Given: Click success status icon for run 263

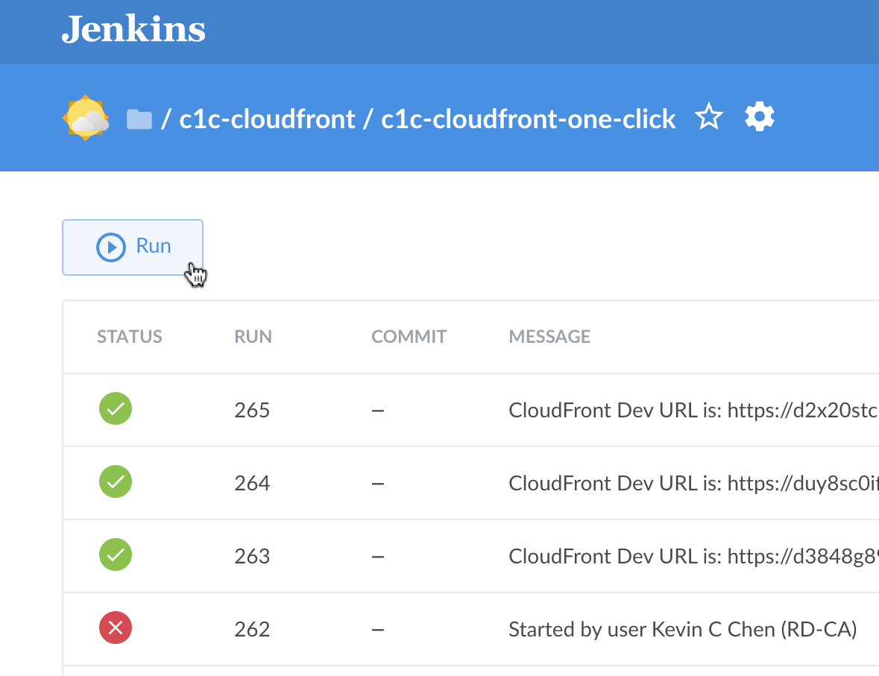Looking at the screenshot, I should coord(116,555).
